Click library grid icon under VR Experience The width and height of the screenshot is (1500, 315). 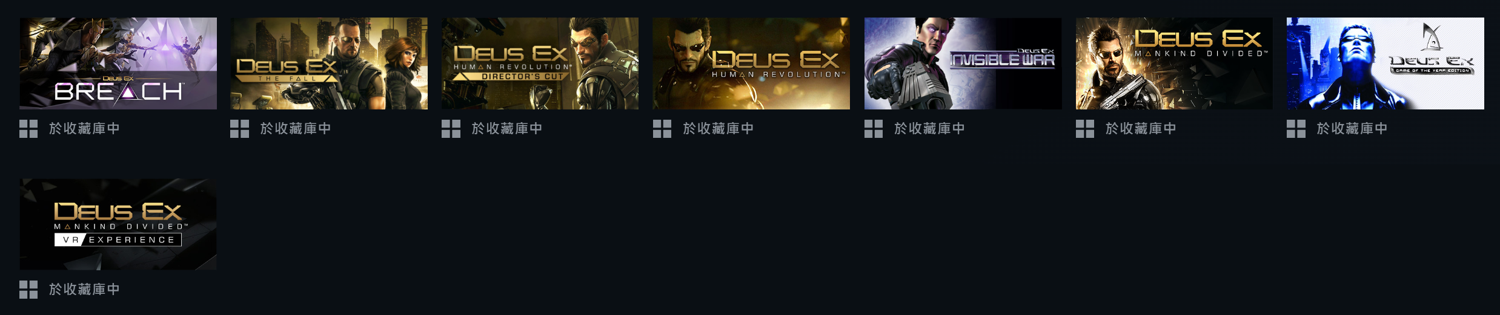pos(28,290)
